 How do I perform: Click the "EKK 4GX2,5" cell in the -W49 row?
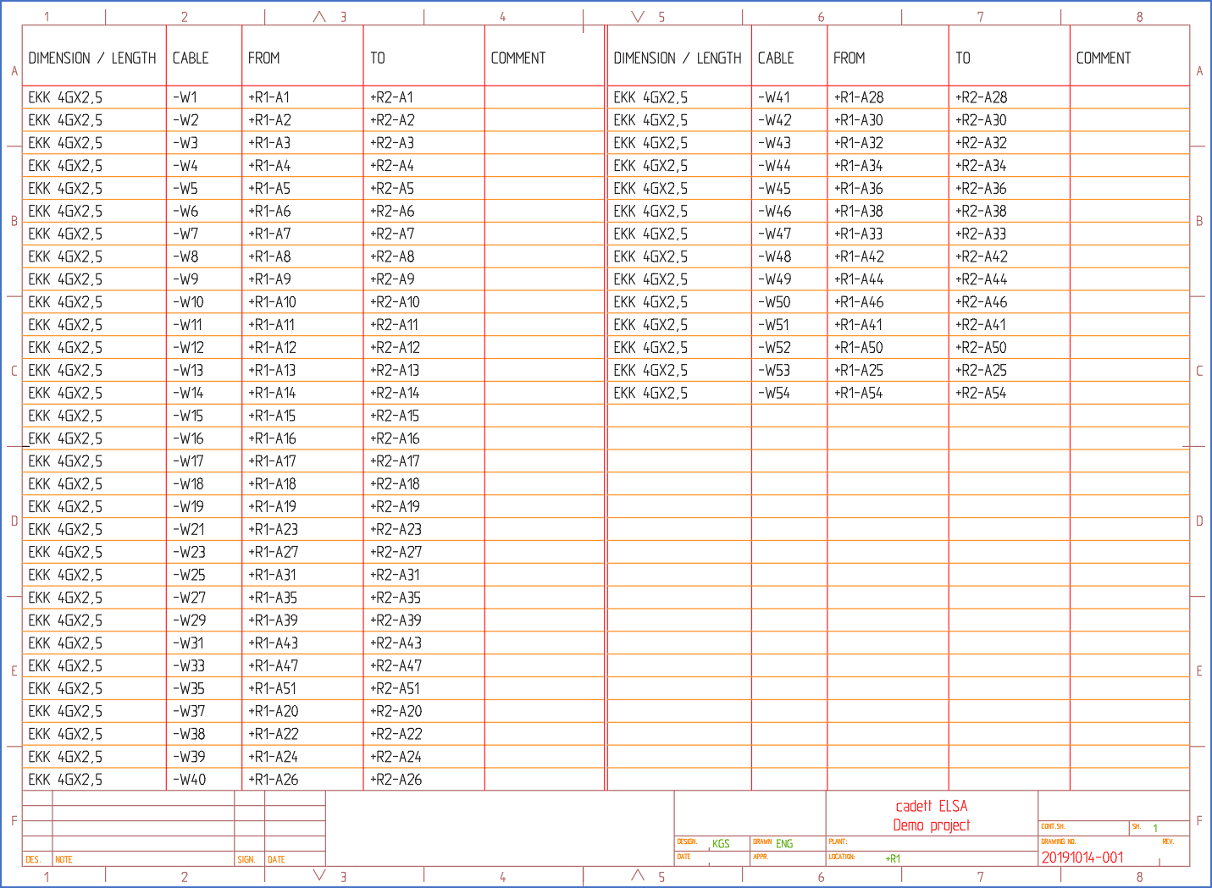click(650, 279)
